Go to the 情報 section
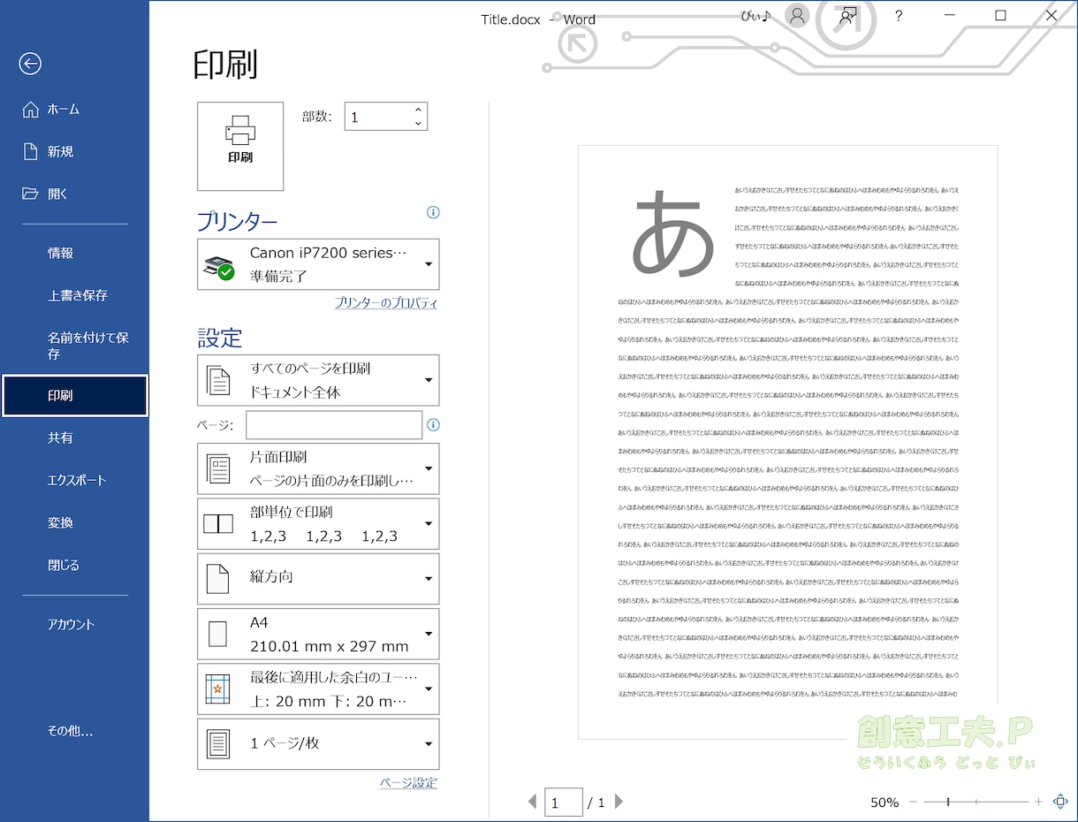The height and width of the screenshot is (822, 1078). [x=74, y=254]
